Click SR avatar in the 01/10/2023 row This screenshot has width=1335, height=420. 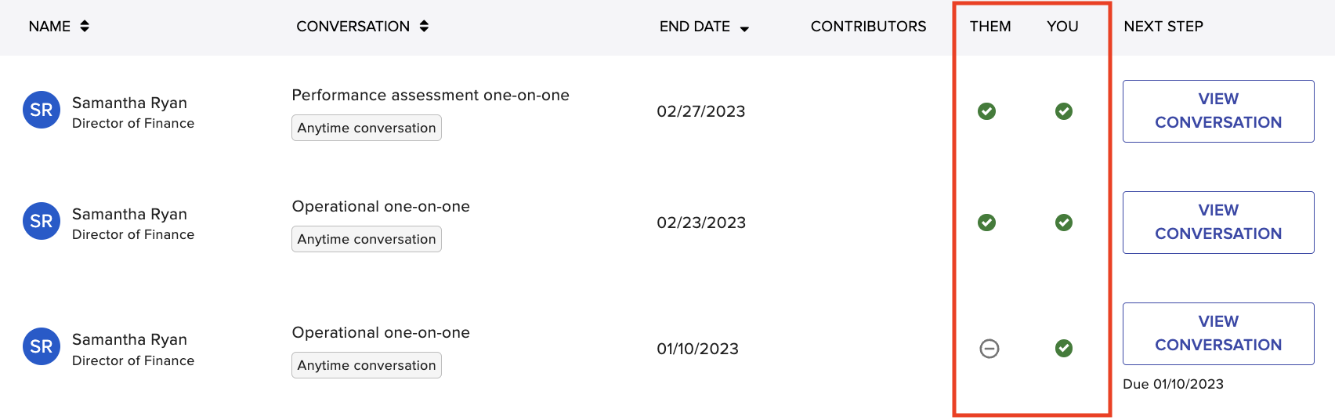pyautogui.click(x=42, y=346)
